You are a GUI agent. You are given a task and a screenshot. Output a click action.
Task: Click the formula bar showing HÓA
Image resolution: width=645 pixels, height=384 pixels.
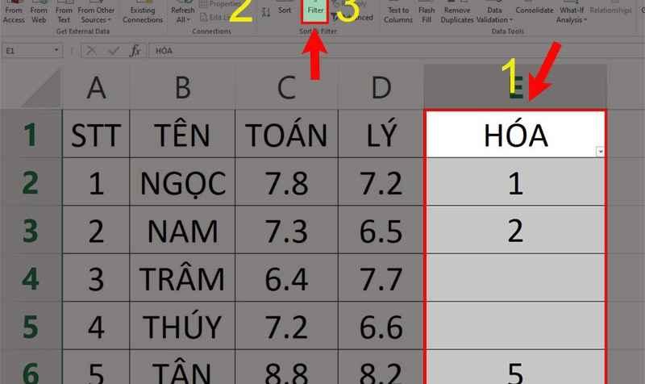pyautogui.click(x=396, y=51)
